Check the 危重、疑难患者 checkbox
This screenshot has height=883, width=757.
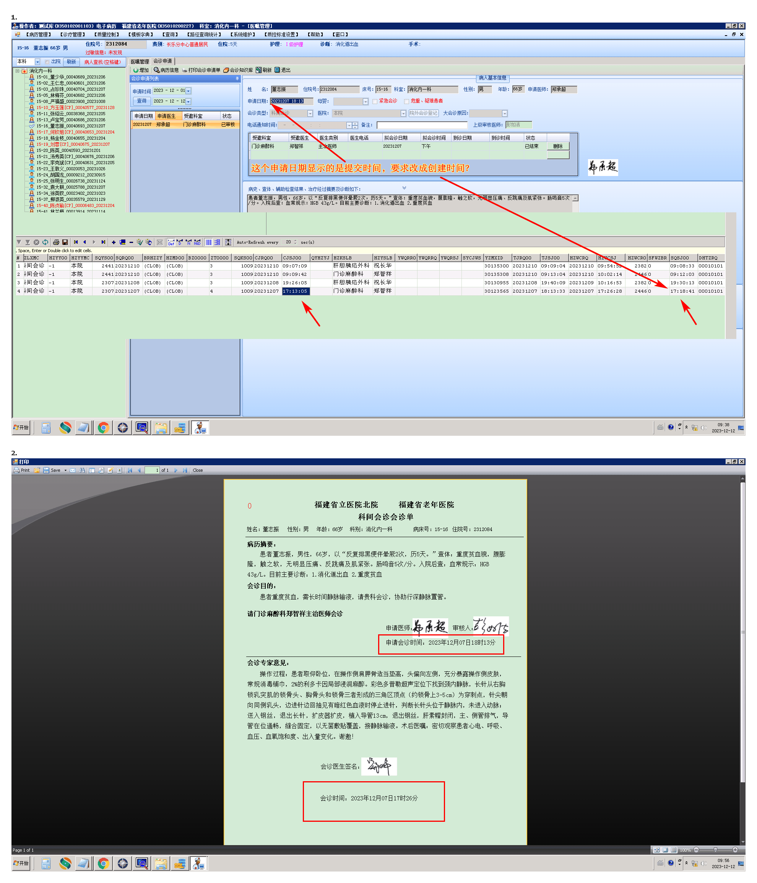[x=406, y=101]
